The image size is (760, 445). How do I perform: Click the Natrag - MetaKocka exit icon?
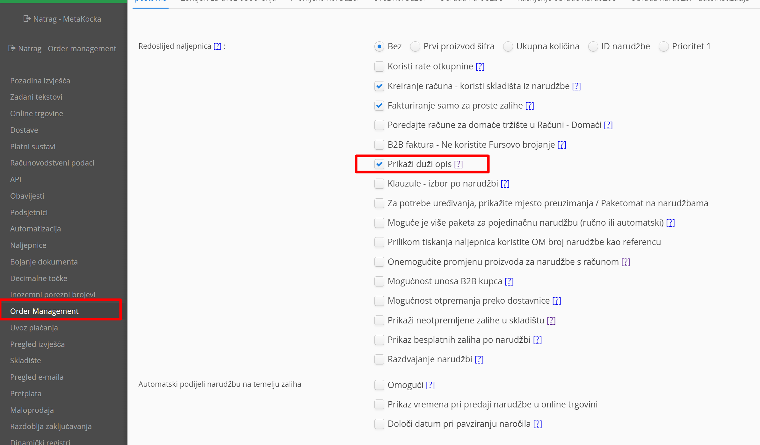point(27,19)
